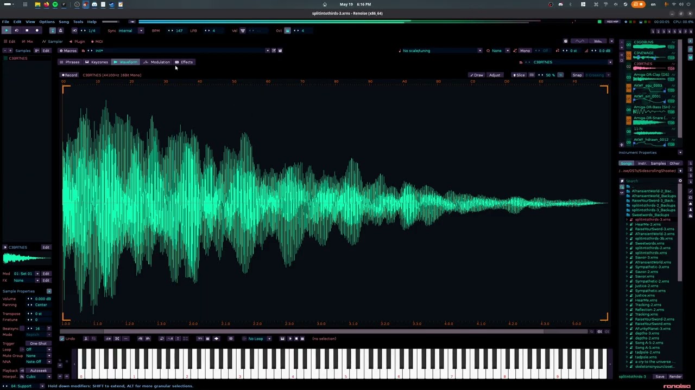This screenshot has width=695, height=390.
Task: Open Spotify from the top taskbar
Action: (x=55, y=4)
